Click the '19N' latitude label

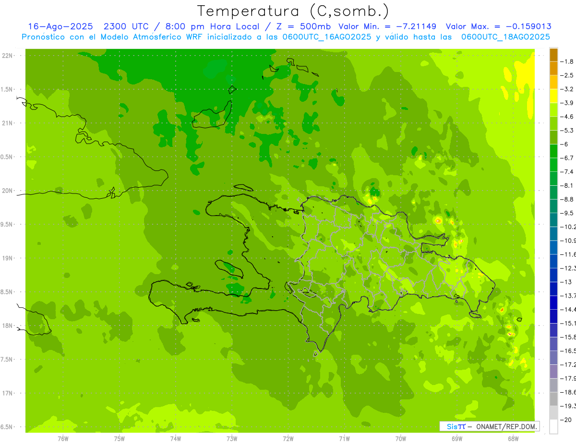8,258
